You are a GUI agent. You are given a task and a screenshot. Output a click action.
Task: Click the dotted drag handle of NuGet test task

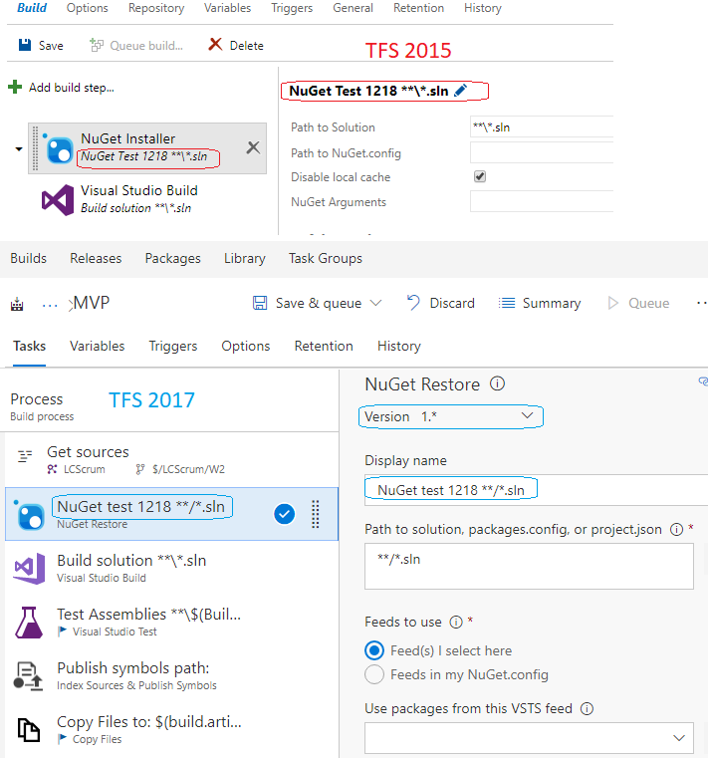point(316,514)
